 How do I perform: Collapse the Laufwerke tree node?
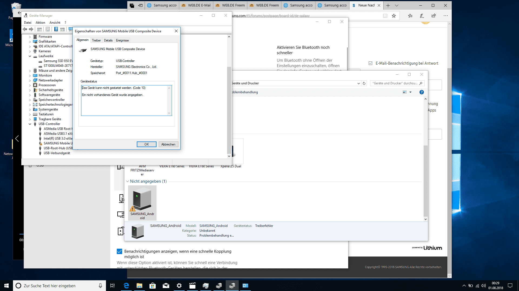pyautogui.click(x=30, y=56)
